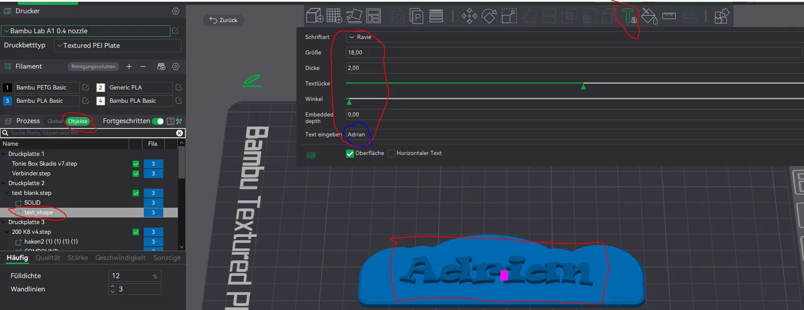Open filament settings gear icon

tap(175, 66)
